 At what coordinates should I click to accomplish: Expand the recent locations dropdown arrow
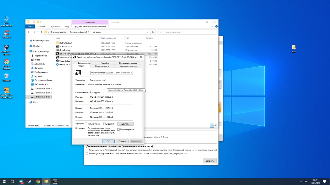click(38, 32)
